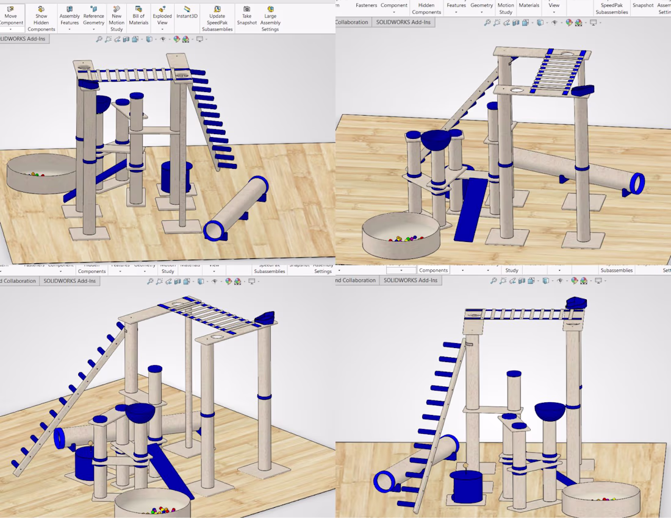Click Motion Study in top-right window ribbon
Screen dimensions: 671x518
pyautogui.click(x=506, y=9)
